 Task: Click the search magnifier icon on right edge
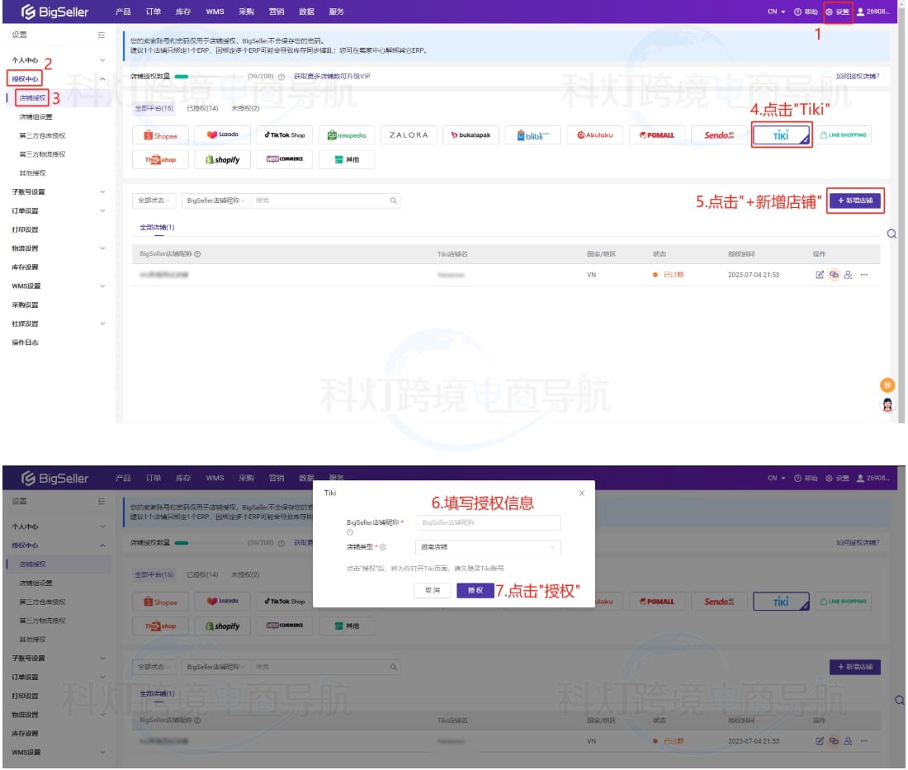point(891,234)
